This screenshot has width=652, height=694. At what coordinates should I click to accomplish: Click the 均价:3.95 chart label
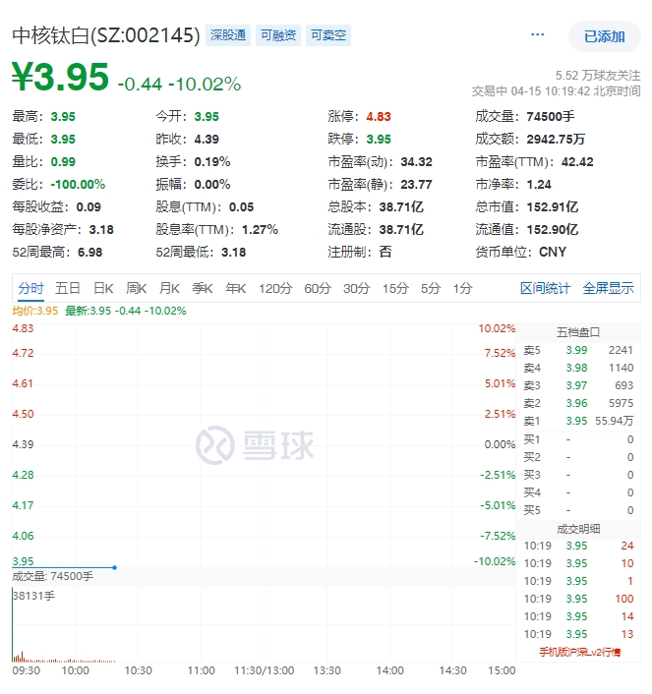(35, 312)
